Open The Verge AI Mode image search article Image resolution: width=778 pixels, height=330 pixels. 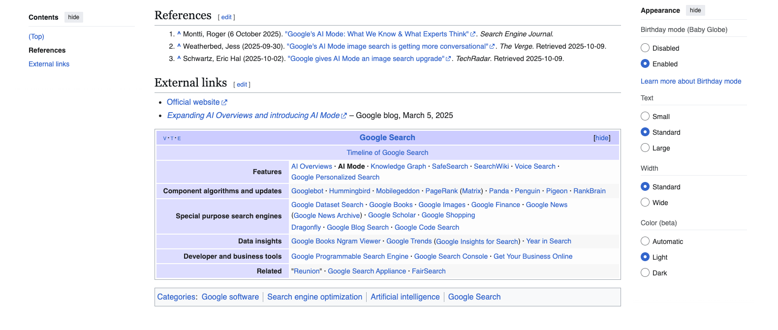tap(391, 46)
